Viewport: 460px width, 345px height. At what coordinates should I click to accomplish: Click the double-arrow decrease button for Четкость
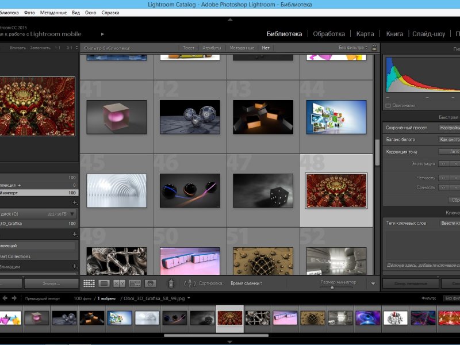[x=443, y=178]
